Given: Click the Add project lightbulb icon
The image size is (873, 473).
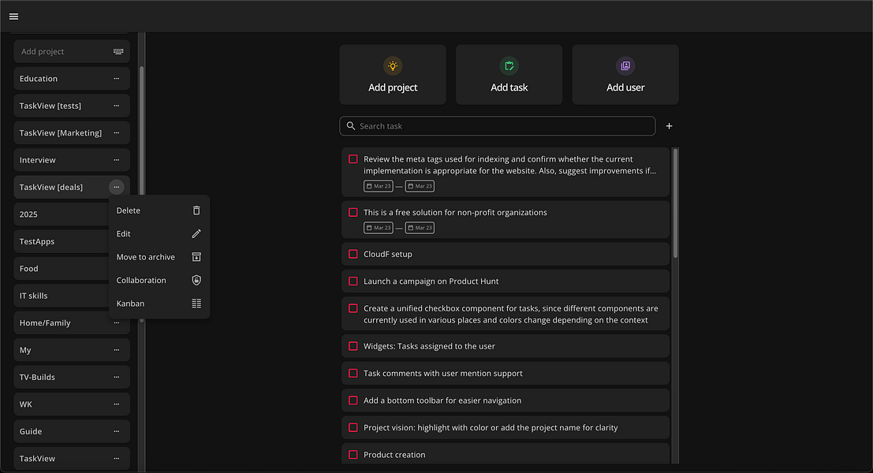Looking at the screenshot, I should pos(393,66).
